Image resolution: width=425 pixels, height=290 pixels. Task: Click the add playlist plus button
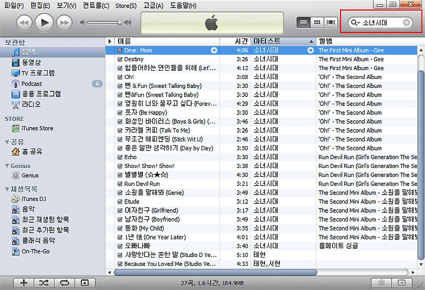[24, 283]
